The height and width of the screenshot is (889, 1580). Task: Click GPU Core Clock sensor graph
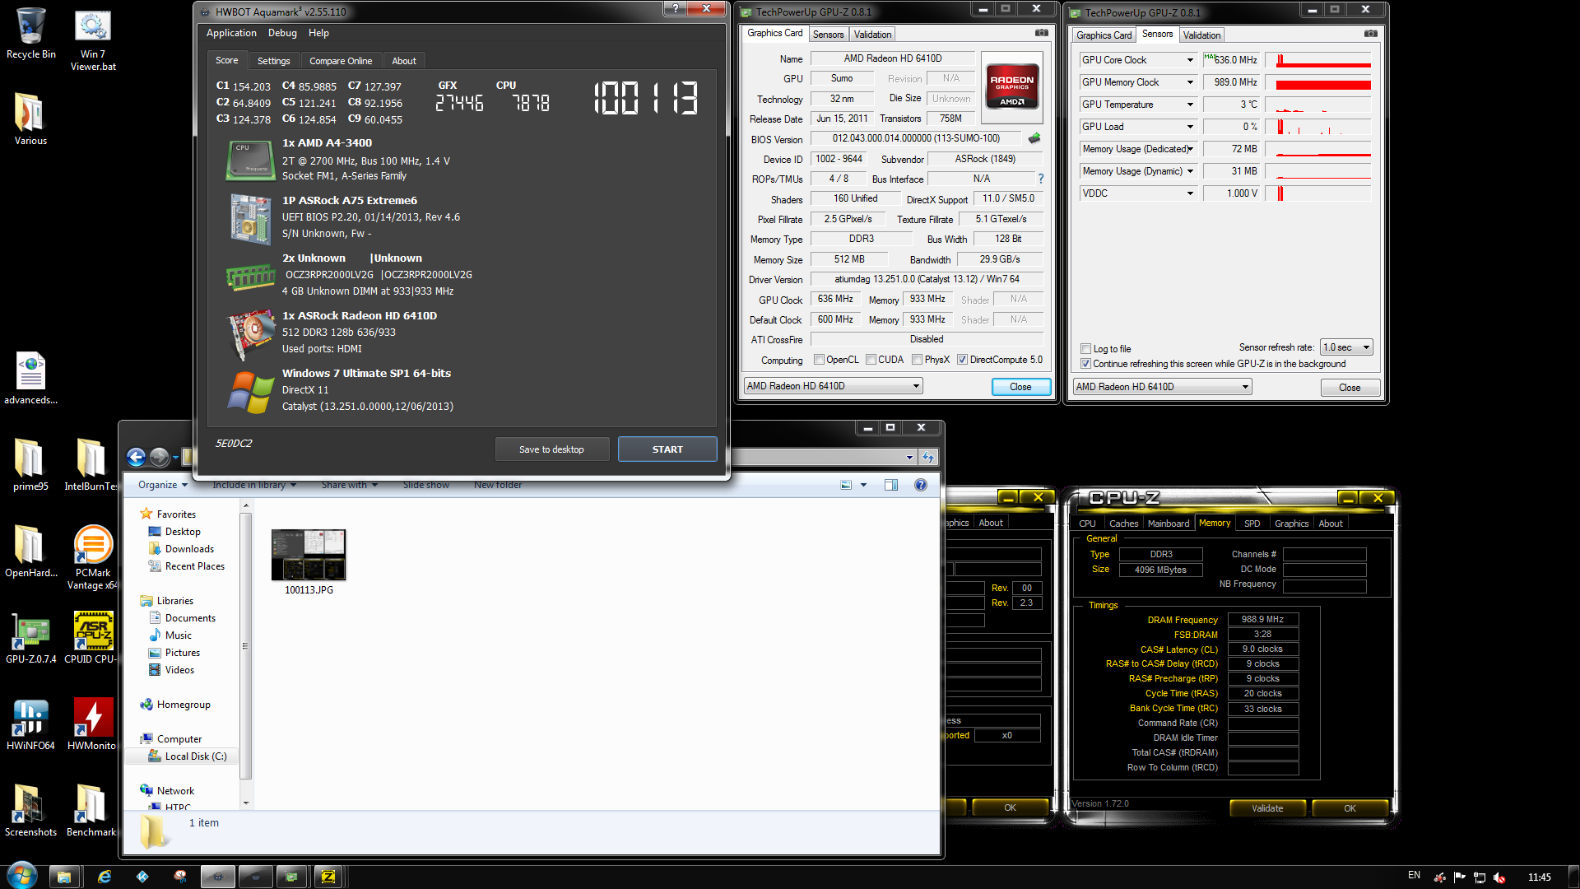(1317, 60)
